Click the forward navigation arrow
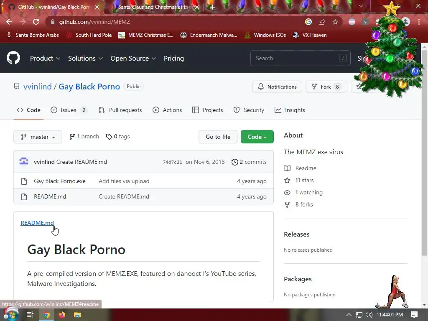Screen dimensions: 428x321 click(x=23, y=22)
